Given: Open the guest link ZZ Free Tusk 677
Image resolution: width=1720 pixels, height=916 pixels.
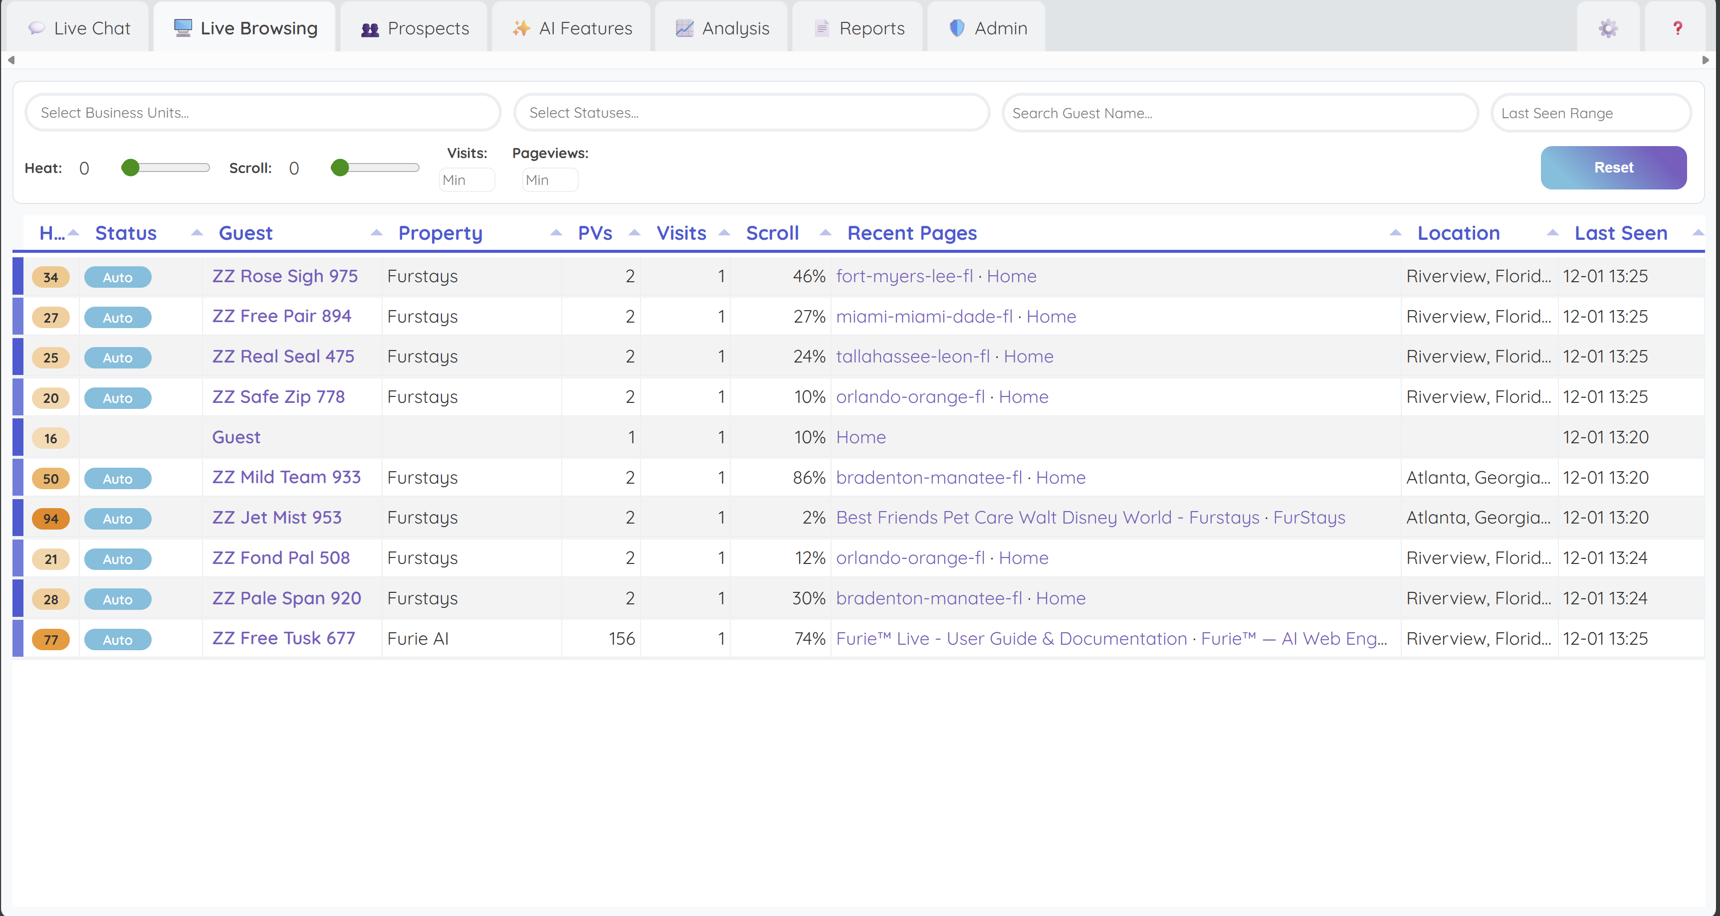Looking at the screenshot, I should click(x=283, y=638).
